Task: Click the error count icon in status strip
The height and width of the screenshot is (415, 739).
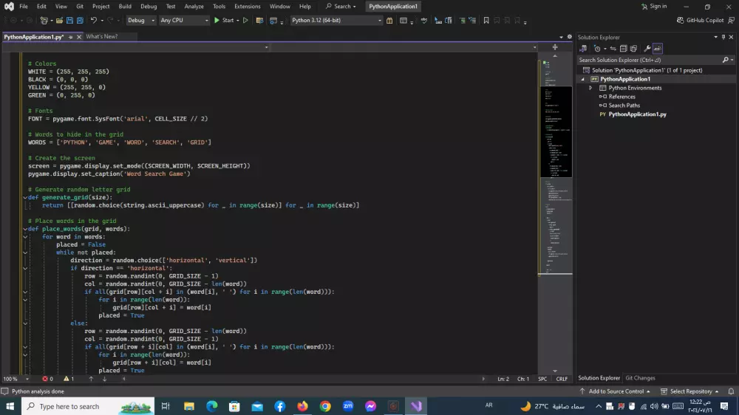Action: (x=46, y=379)
